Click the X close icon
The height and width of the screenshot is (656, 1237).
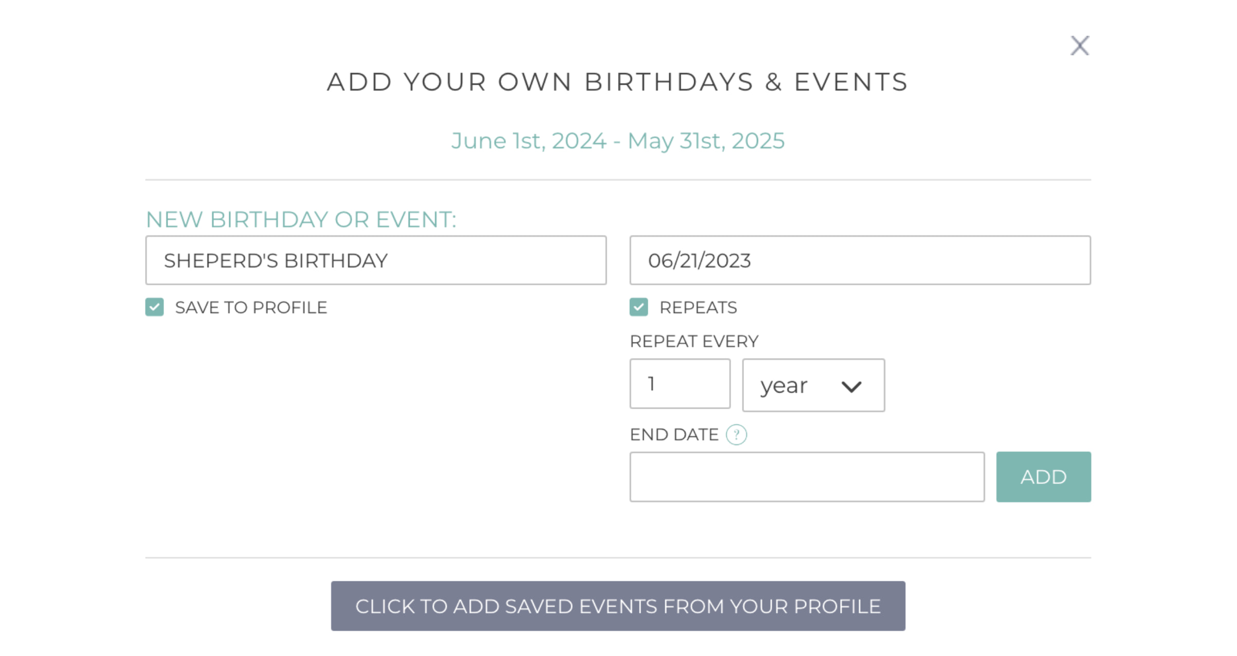click(x=1080, y=45)
